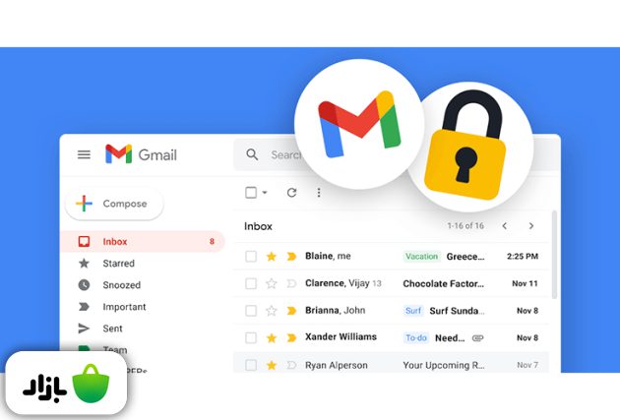Click the large yellow padlock icon
Viewport: 620px width, 420px height.
465,146
